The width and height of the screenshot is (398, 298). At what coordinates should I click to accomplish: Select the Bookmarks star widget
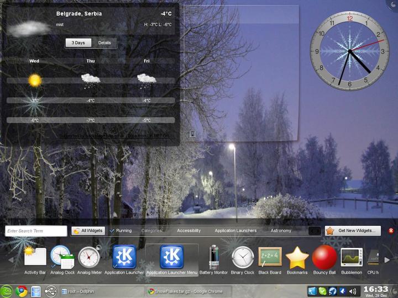[x=297, y=260]
